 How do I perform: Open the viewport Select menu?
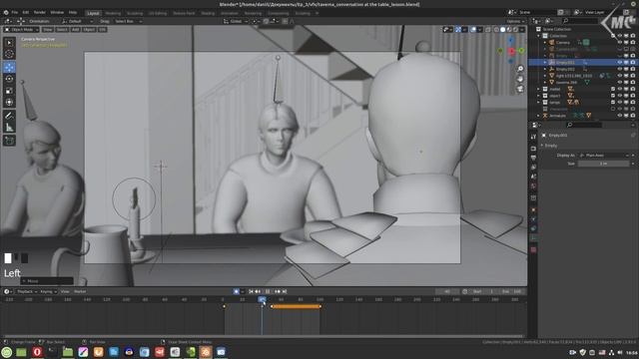62,29
